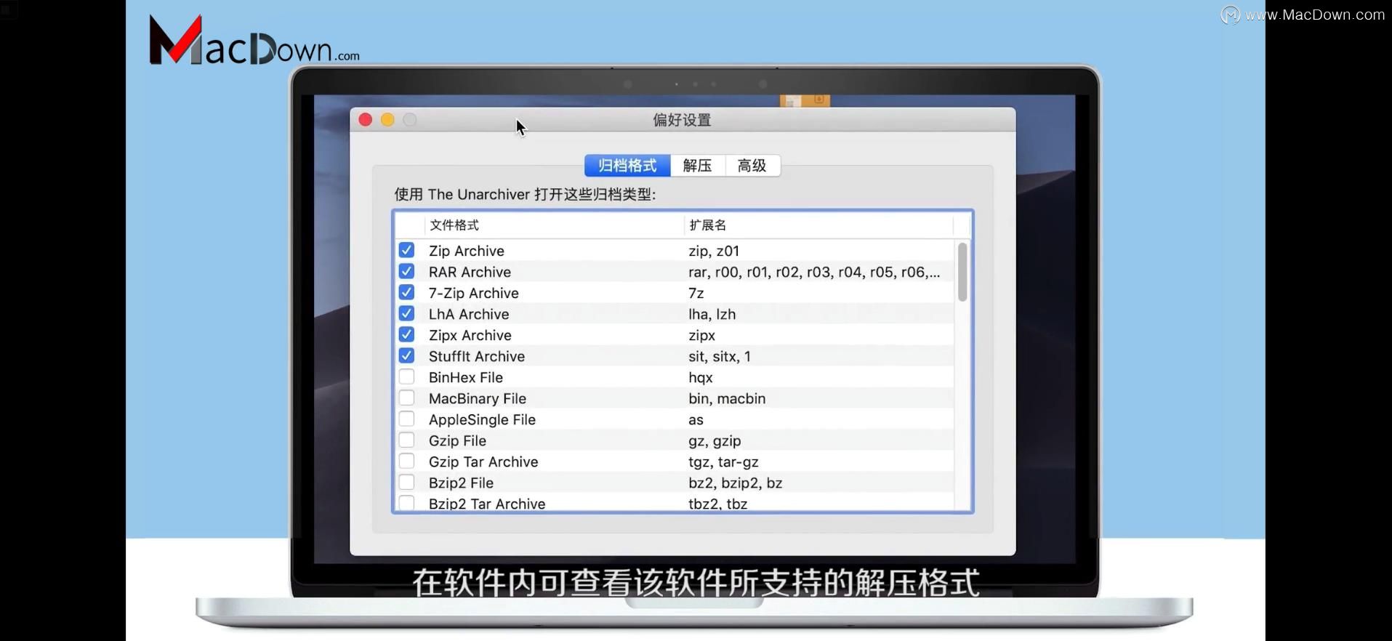Check the Gzip File checkbox
Screen dimensions: 1392x641
click(406, 440)
